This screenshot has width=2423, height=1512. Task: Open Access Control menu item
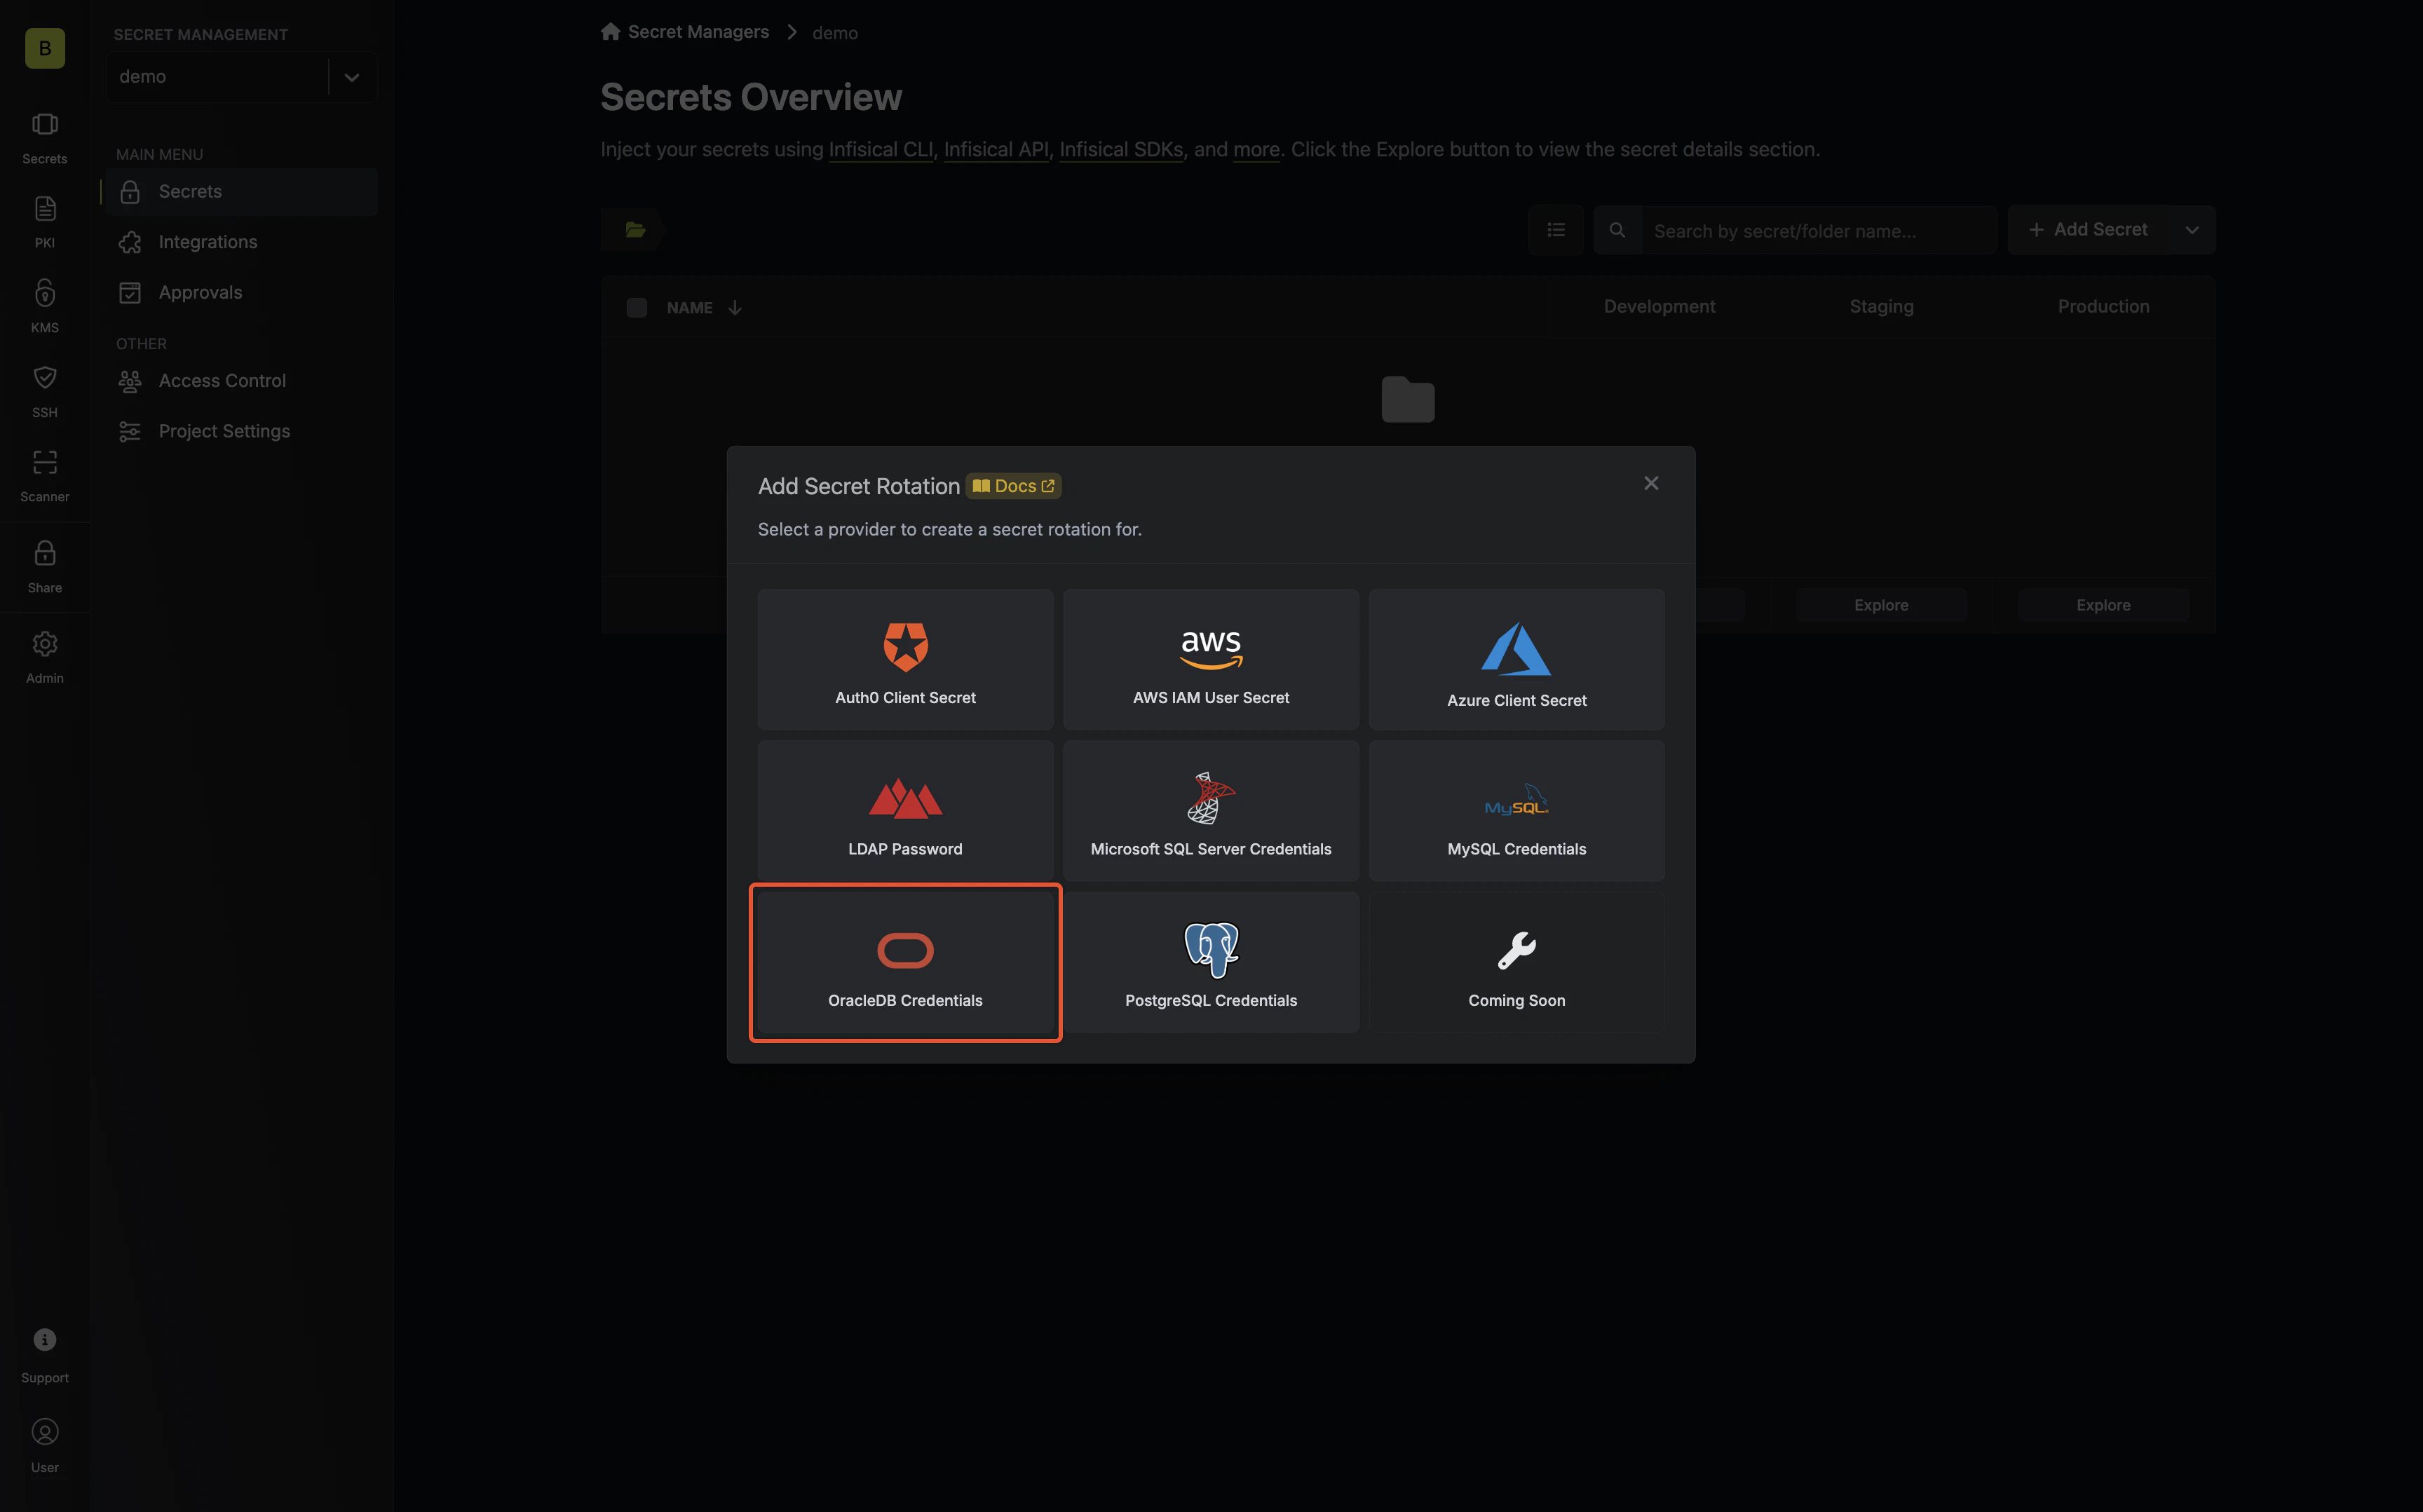click(x=241, y=381)
